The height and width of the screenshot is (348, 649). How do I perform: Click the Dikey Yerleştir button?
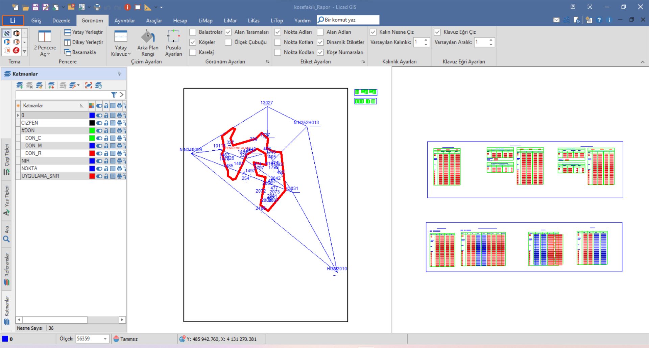[83, 42]
